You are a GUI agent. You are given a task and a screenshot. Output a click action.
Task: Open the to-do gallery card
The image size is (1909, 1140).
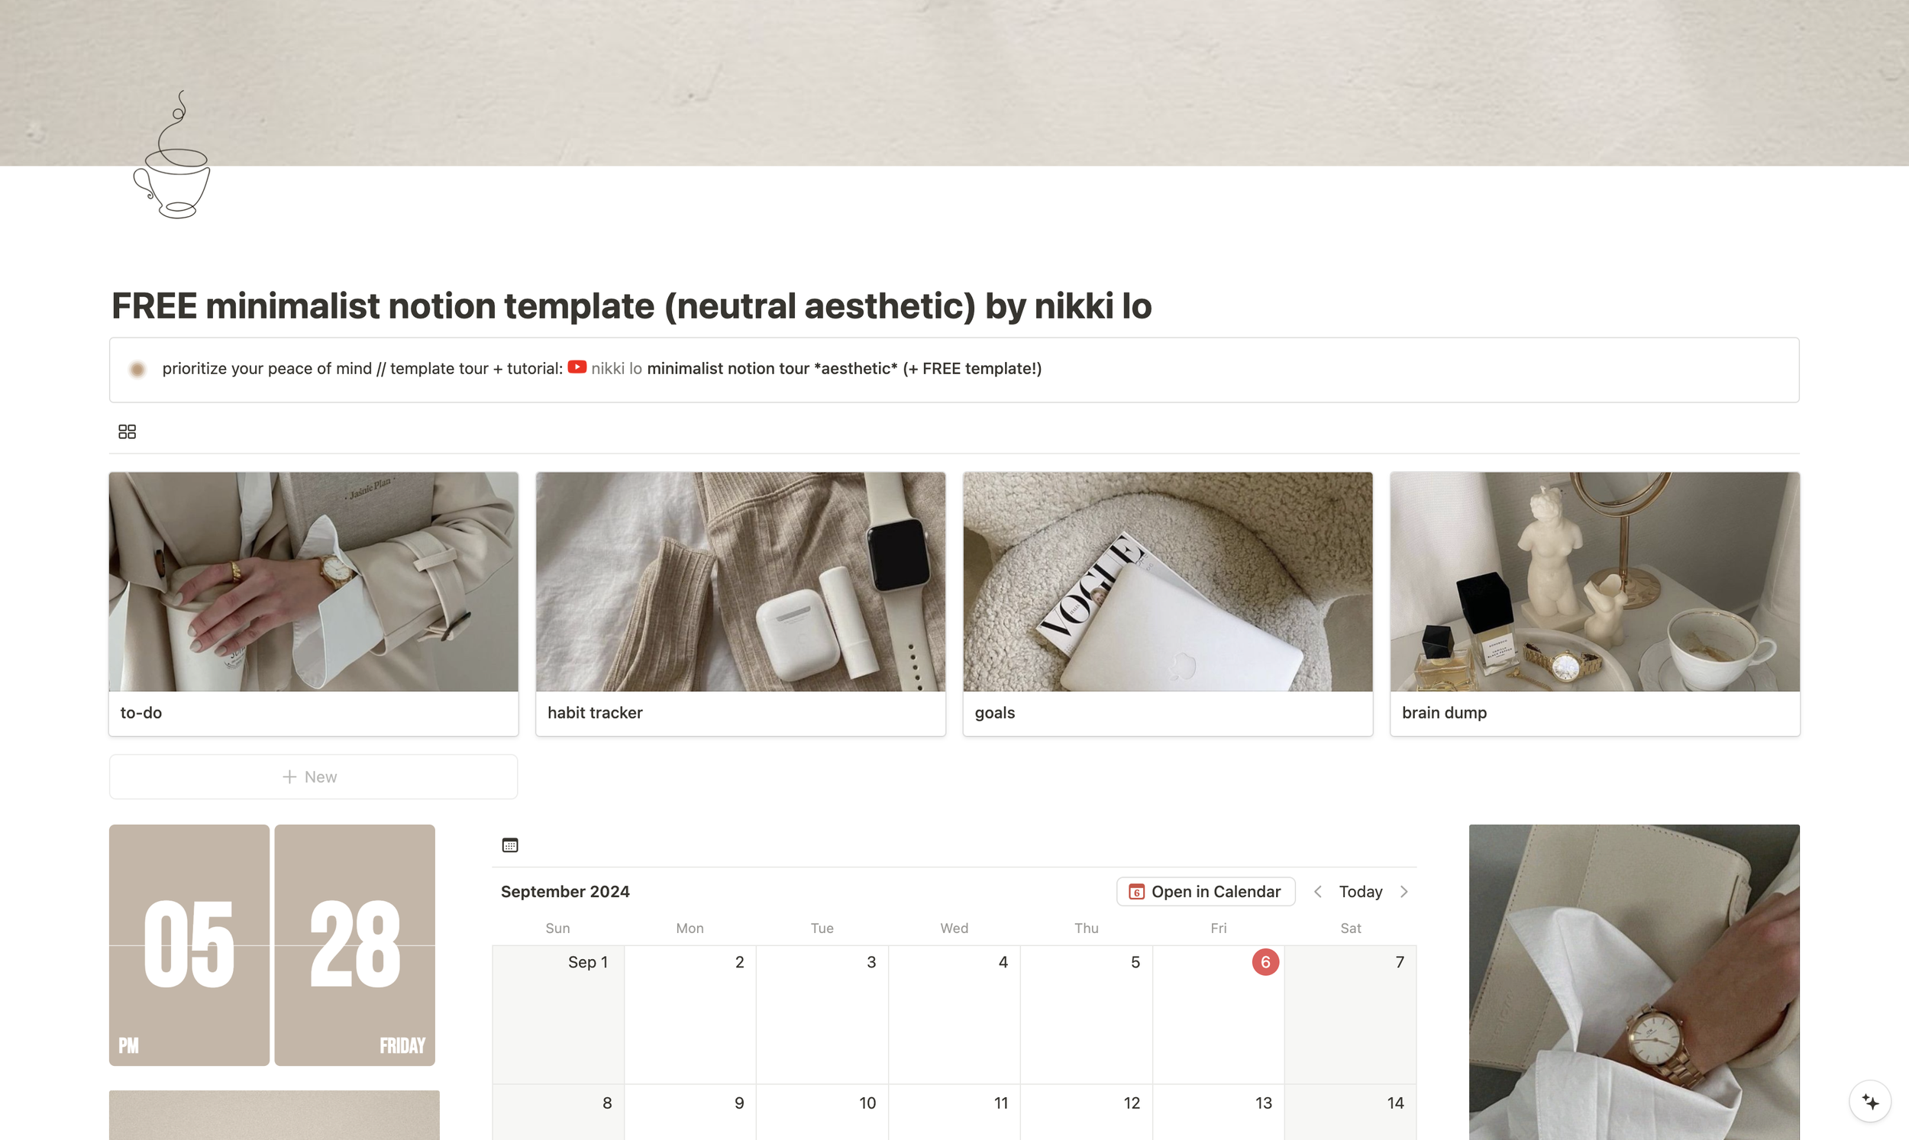tap(313, 604)
